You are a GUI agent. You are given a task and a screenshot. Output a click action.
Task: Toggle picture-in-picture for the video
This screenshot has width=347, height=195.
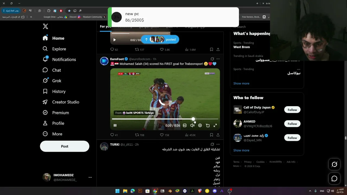pyautogui.click(x=208, y=125)
